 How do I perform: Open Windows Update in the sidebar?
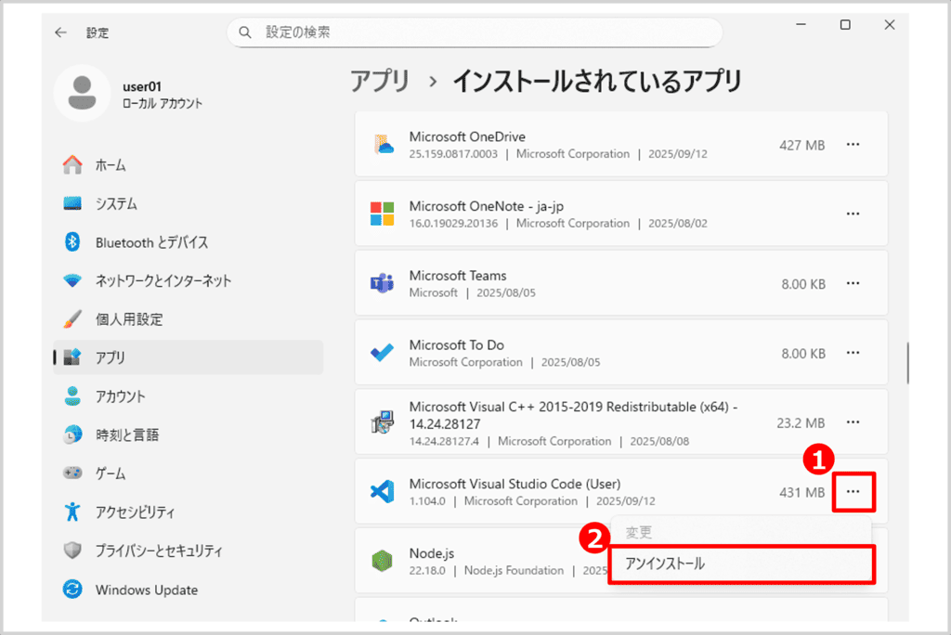tap(189, 590)
